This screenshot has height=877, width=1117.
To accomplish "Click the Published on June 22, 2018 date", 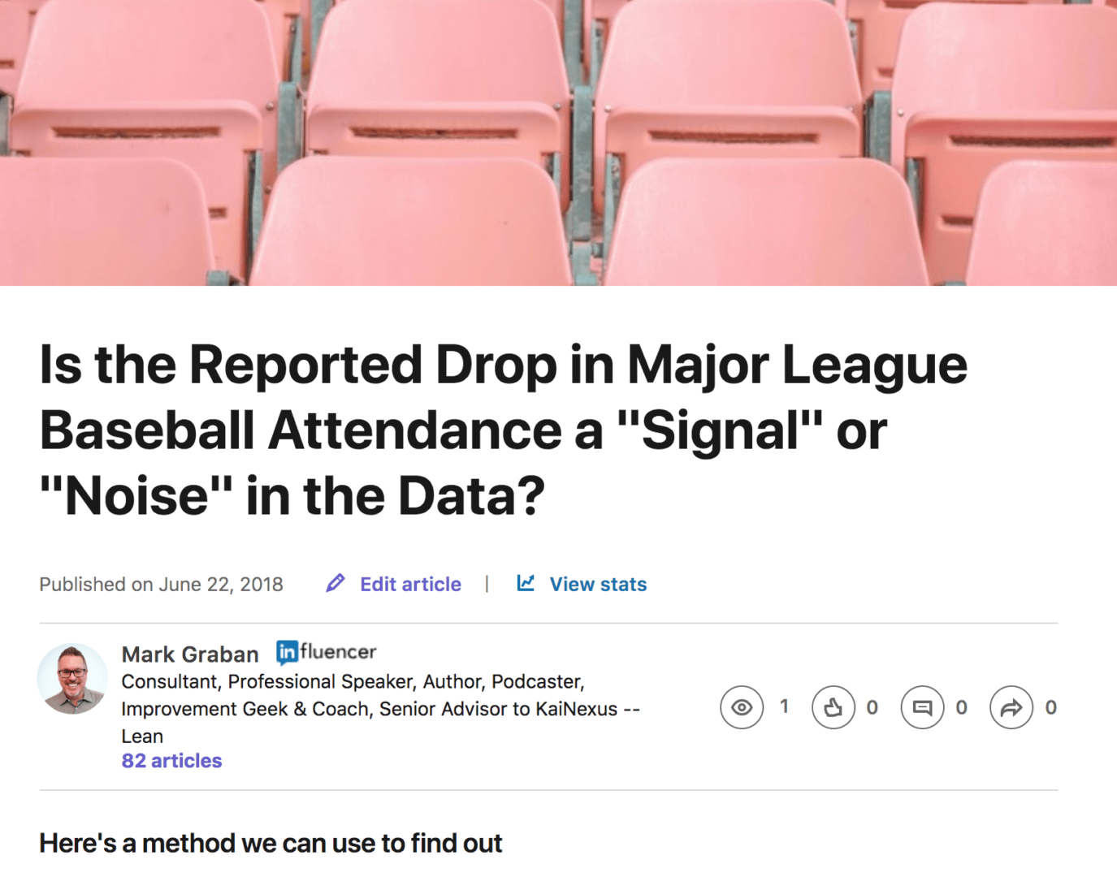I will pyautogui.click(x=161, y=584).
